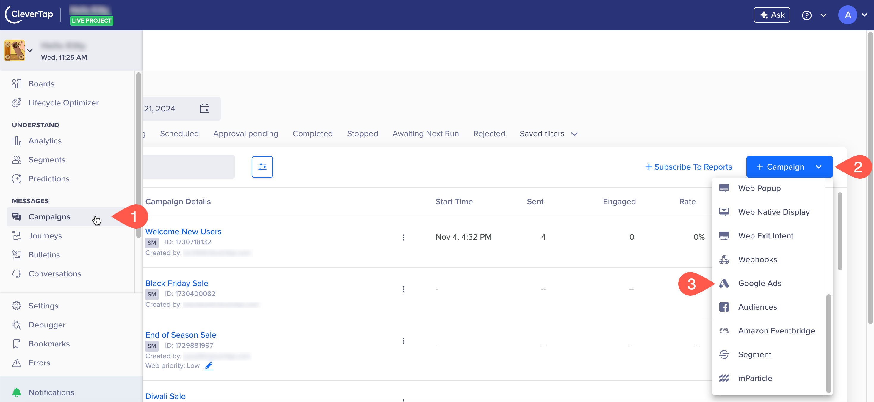
Task: Toggle the Awaiting Next Run filter
Action: (425, 133)
